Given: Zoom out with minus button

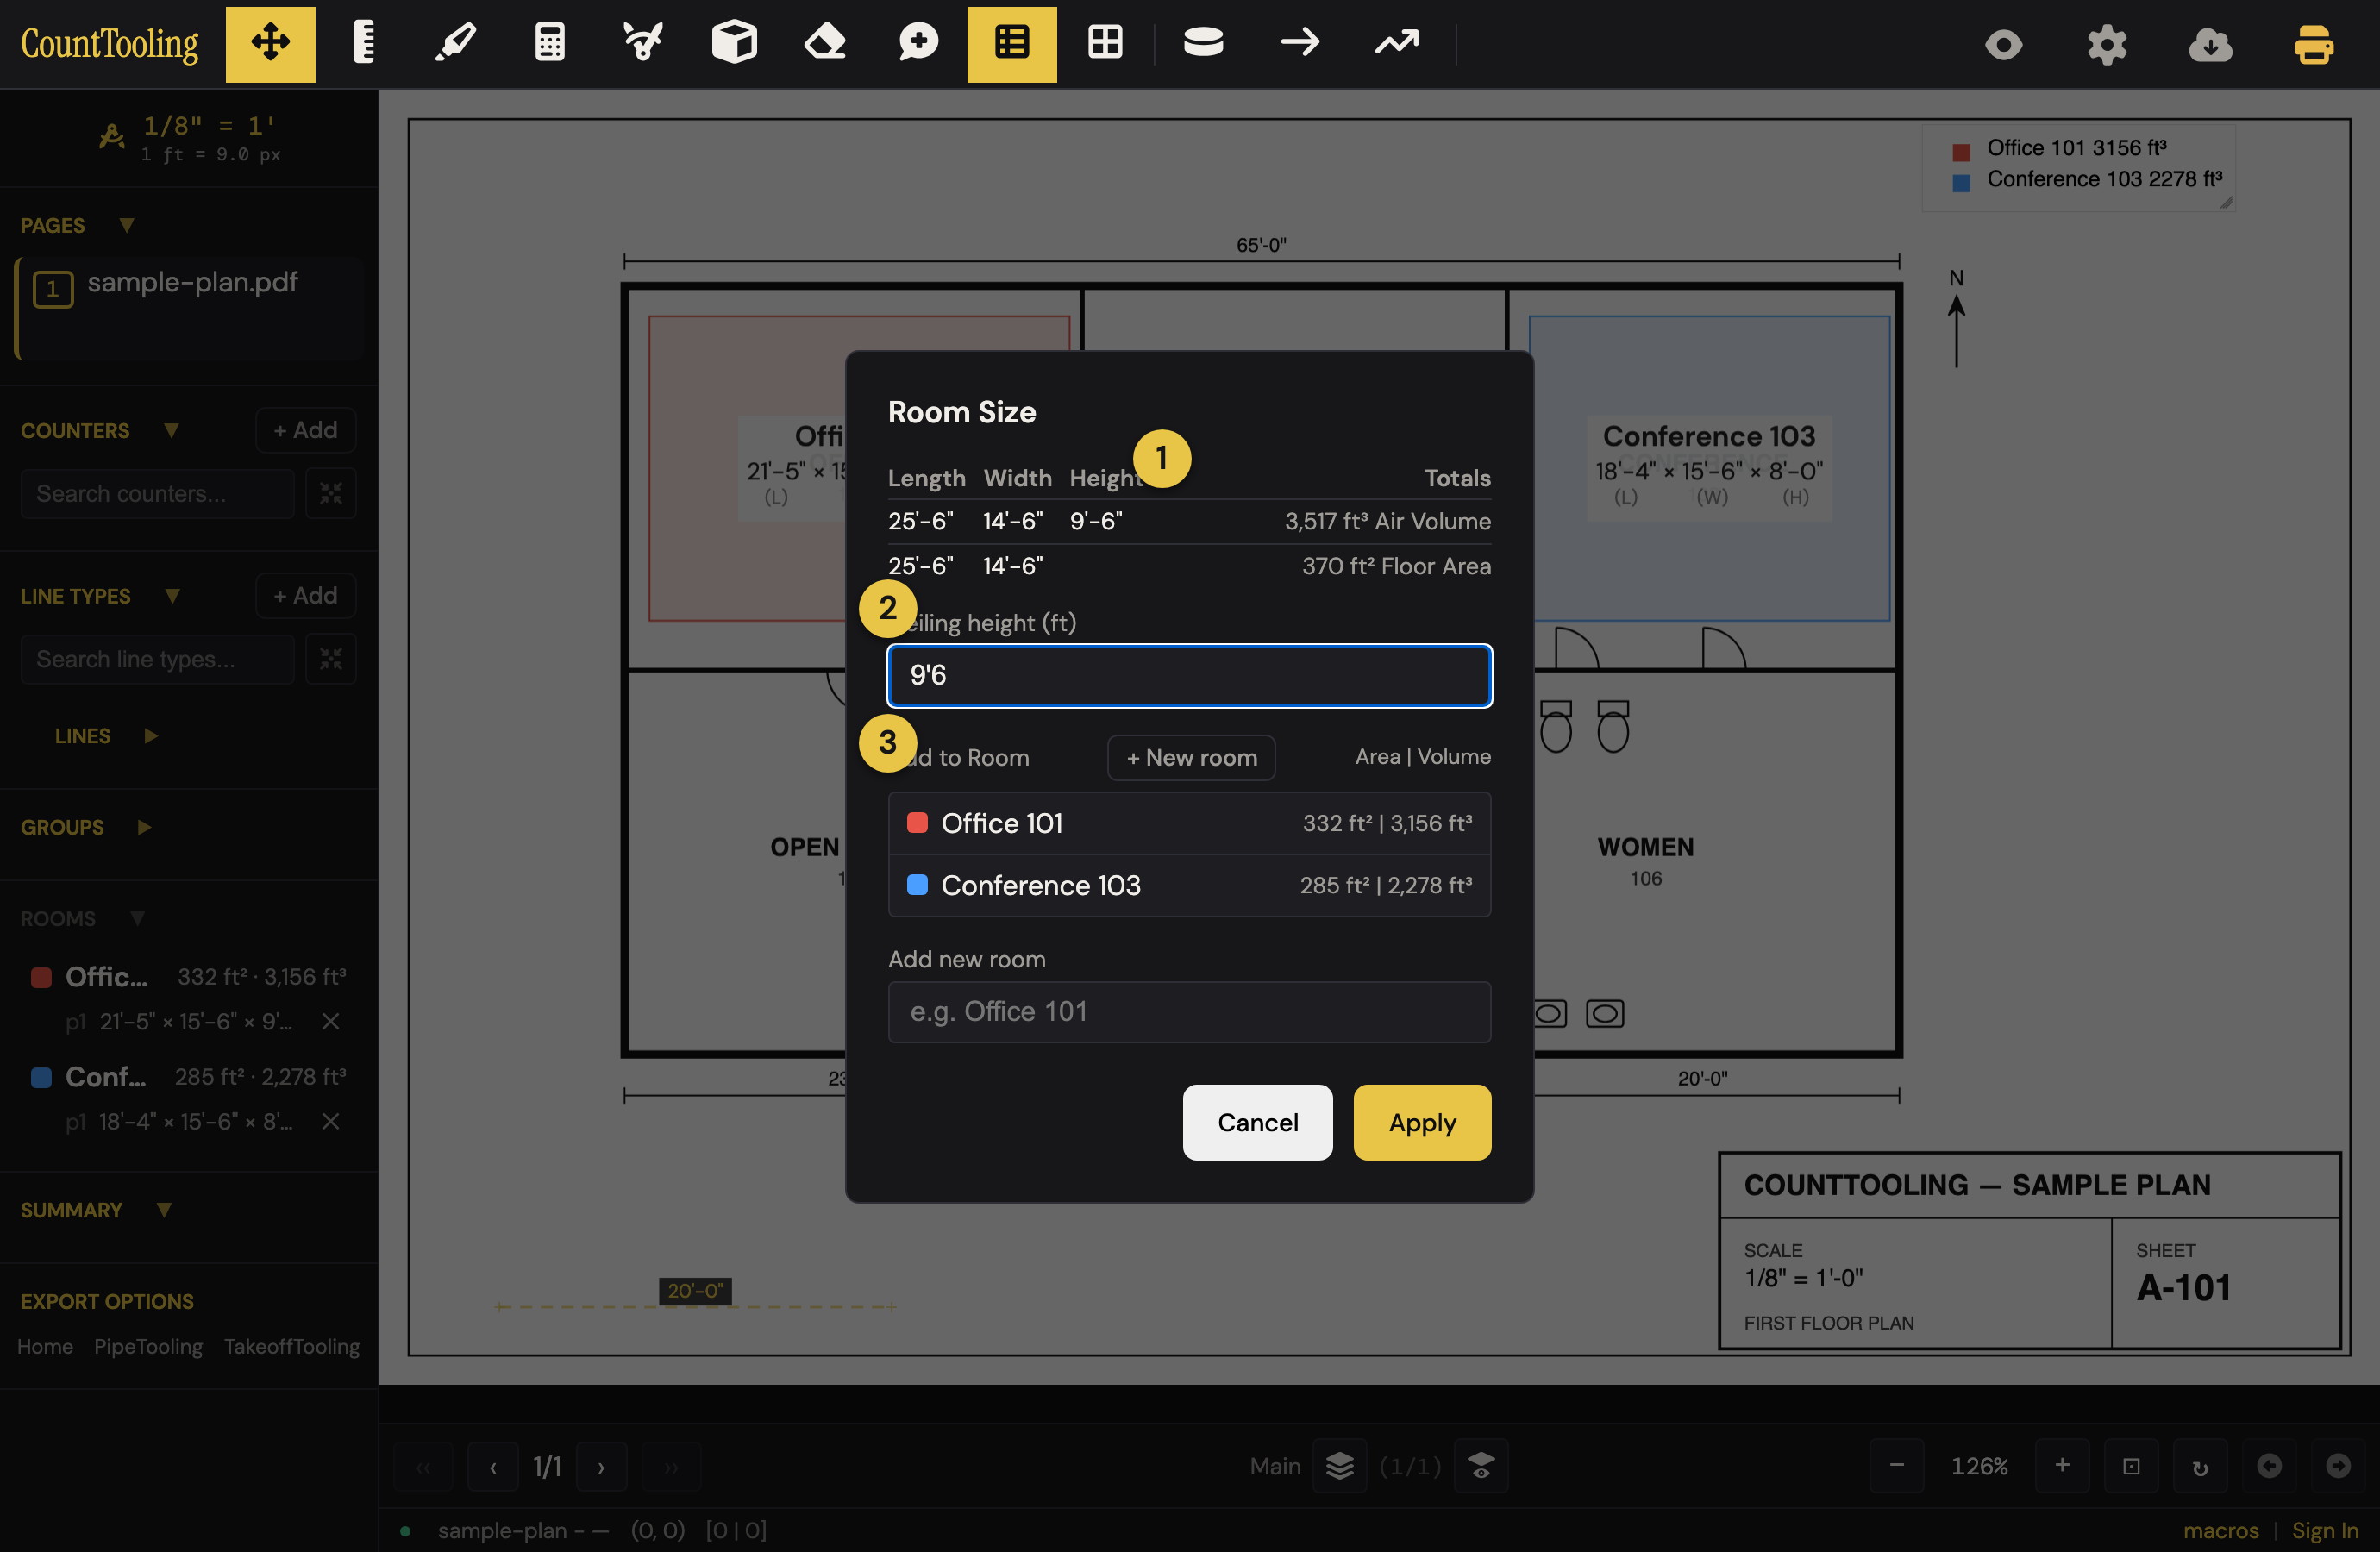Looking at the screenshot, I should coord(1897,1466).
